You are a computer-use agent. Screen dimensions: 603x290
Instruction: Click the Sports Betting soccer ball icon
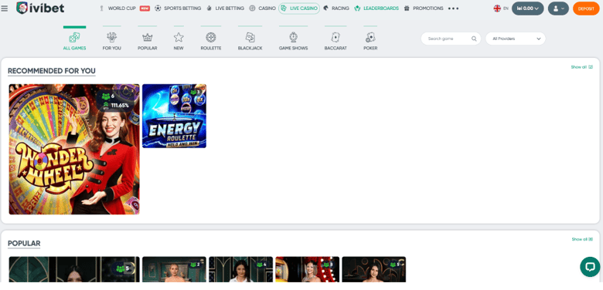point(158,8)
